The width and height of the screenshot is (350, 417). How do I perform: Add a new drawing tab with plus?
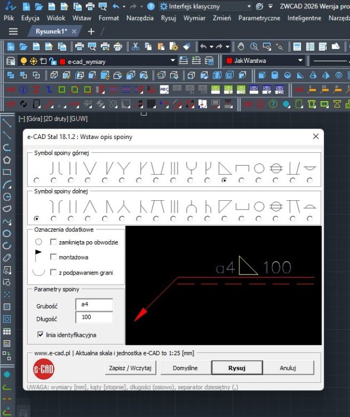[91, 31]
